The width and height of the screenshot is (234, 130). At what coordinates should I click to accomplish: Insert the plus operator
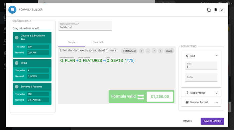point(141,51)
